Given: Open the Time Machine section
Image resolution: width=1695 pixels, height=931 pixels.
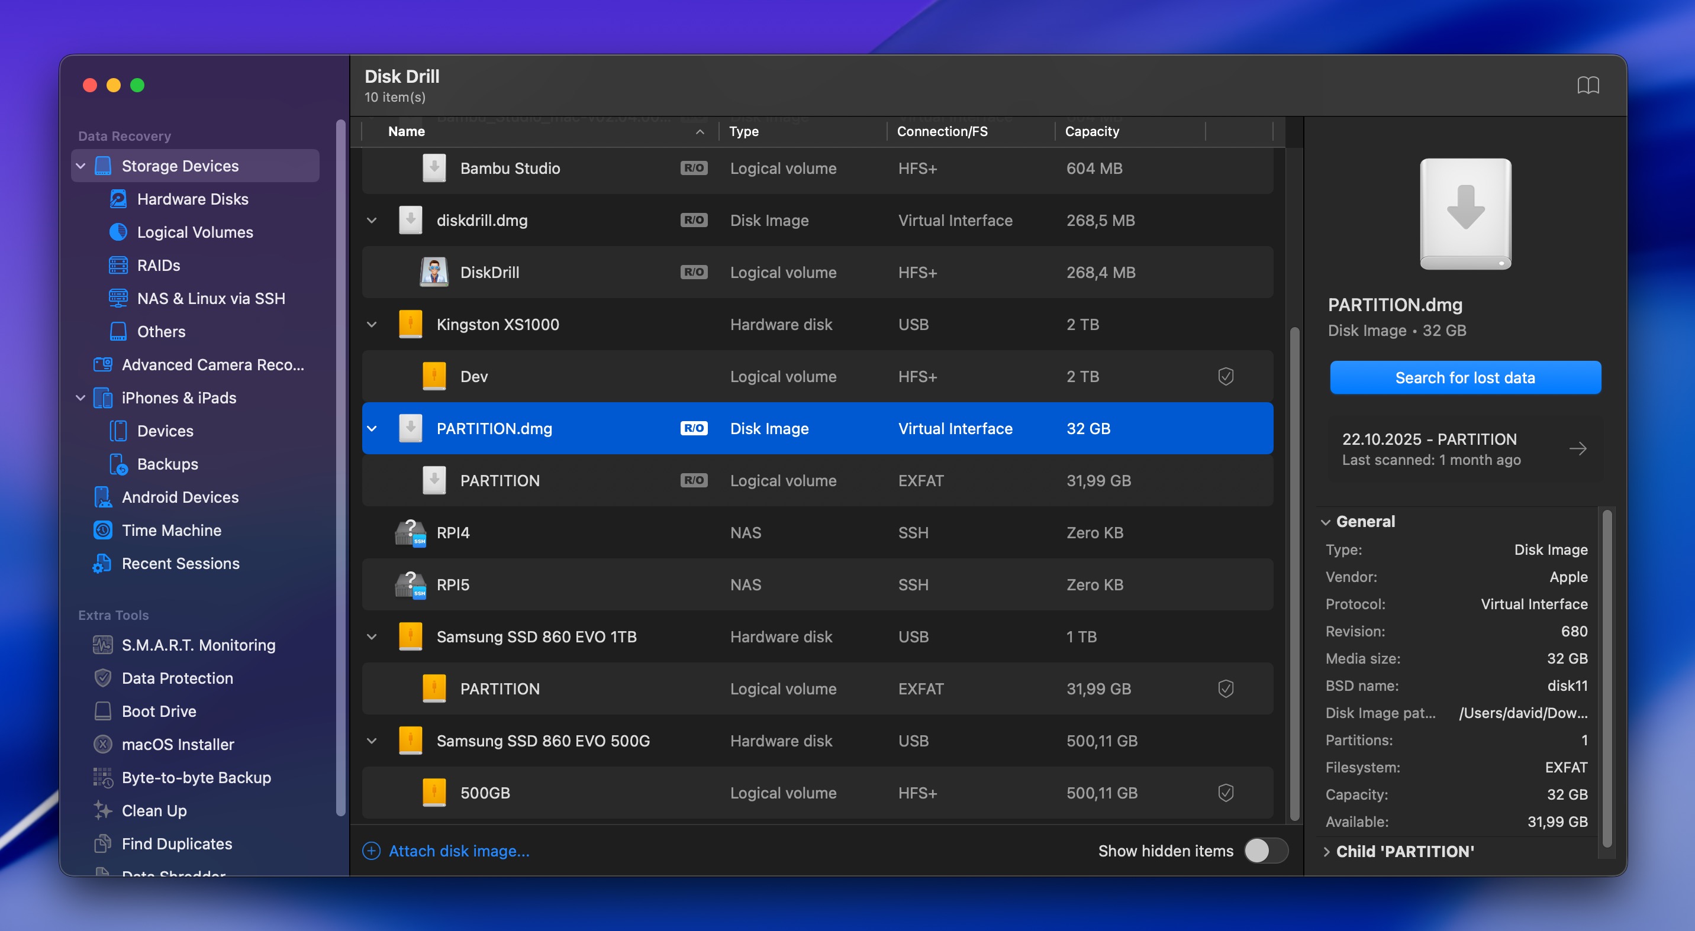Looking at the screenshot, I should 172,530.
